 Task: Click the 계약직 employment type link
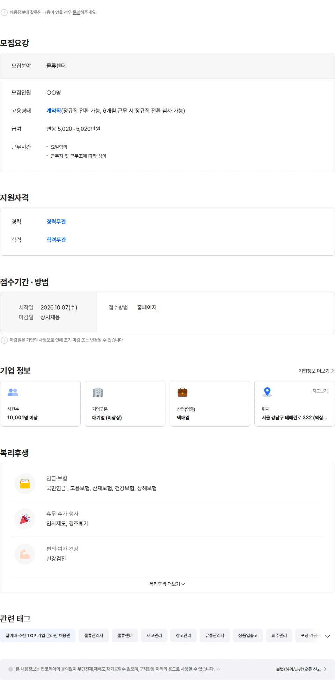click(x=54, y=111)
